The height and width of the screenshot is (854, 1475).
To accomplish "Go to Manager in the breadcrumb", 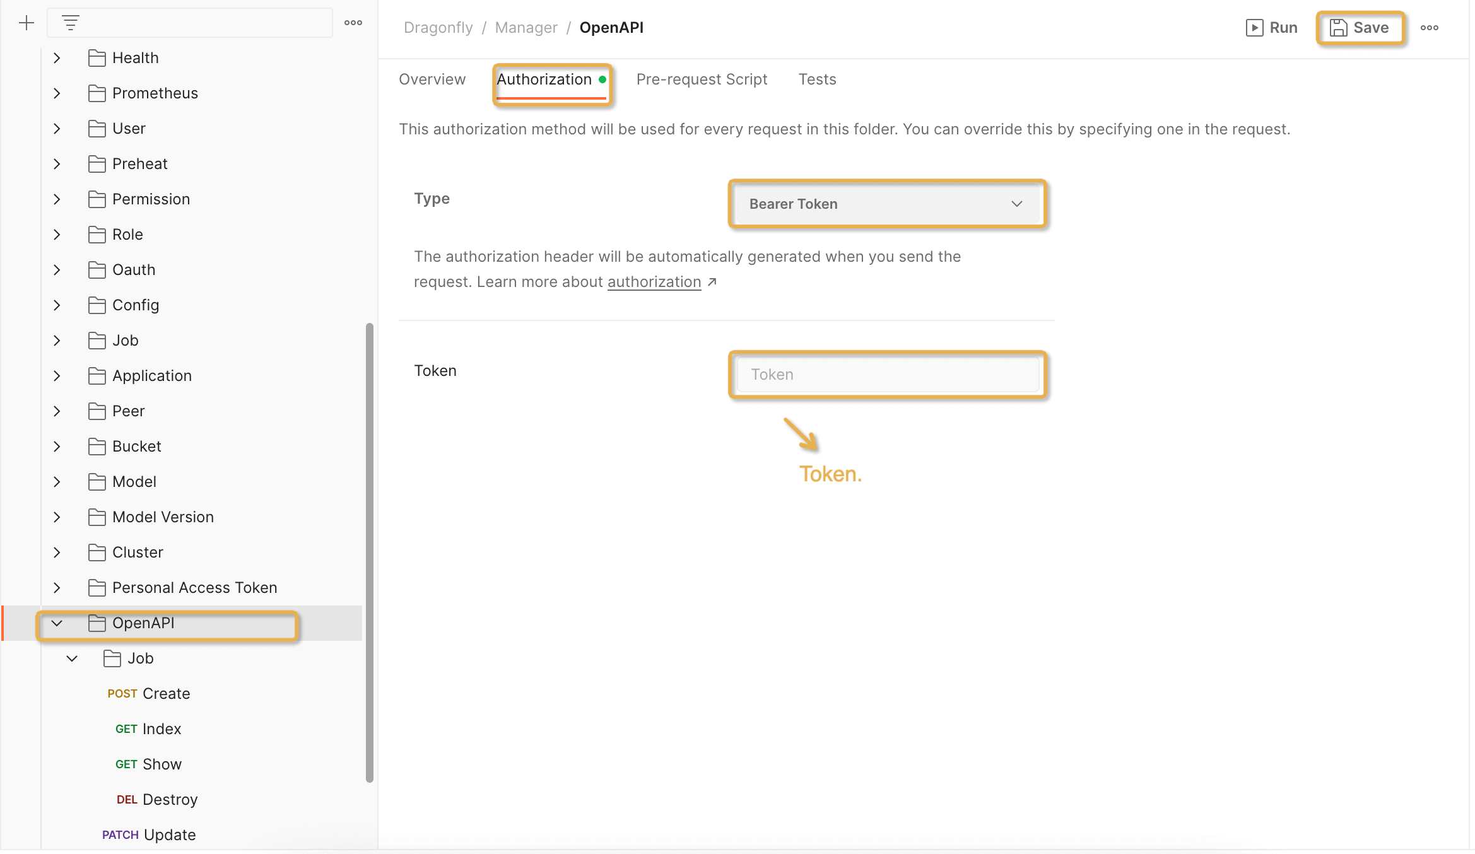I will tap(526, 28).
